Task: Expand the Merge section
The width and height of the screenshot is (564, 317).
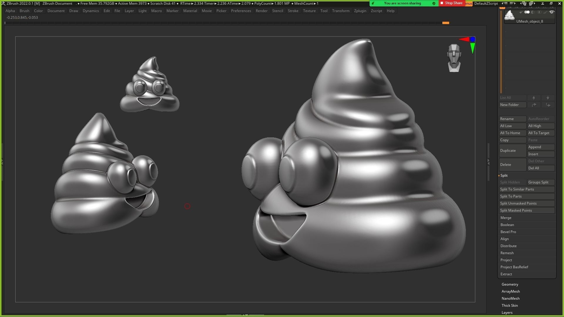Action: pyautogui.click(x=506, y=218)
